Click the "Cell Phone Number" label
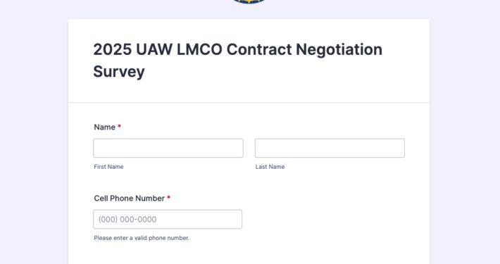Screen dimensions: 500x264 point(129,199)
